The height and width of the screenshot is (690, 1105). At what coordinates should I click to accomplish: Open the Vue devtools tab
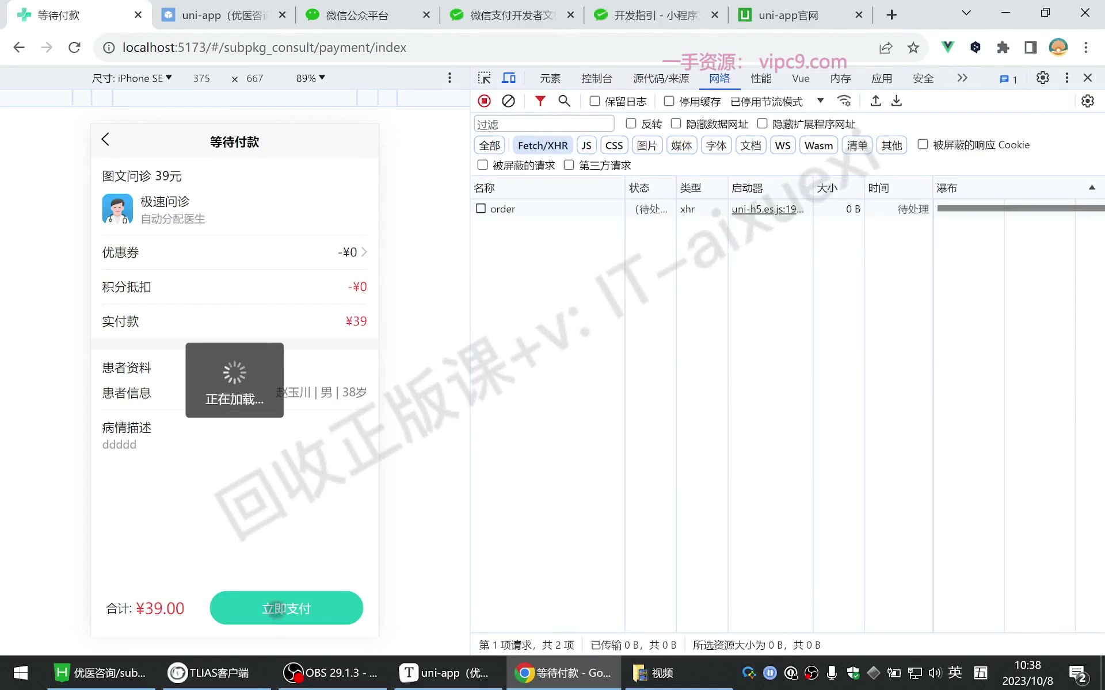point(801,78)
